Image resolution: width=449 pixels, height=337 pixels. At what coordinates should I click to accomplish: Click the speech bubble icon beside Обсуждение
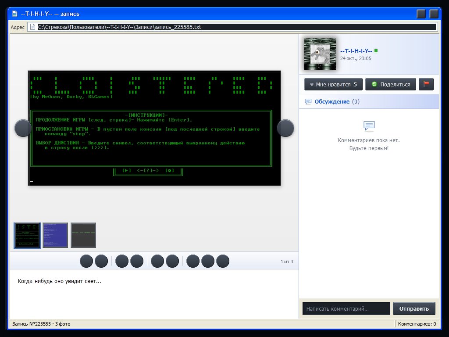pos(308,102)
